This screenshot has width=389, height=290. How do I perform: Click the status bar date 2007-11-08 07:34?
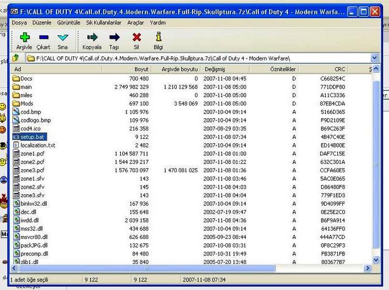tap(204, 280)
